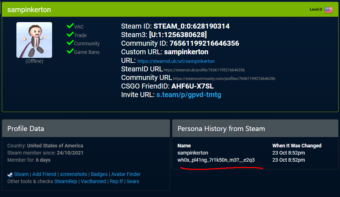Click the United States flag icon
Screen dimensions: 340x197
coord(329,10)
